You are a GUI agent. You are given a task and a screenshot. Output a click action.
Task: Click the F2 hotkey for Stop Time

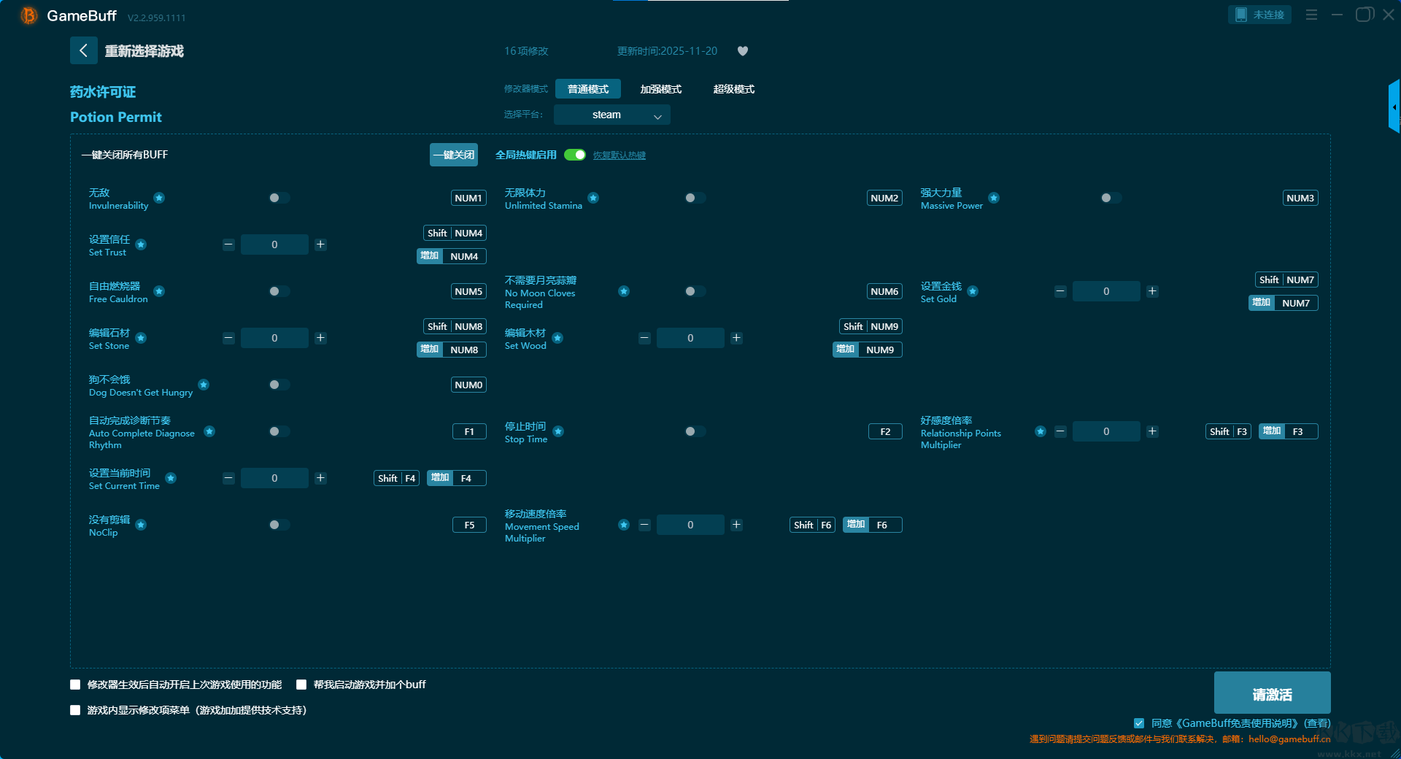point(885,431)
